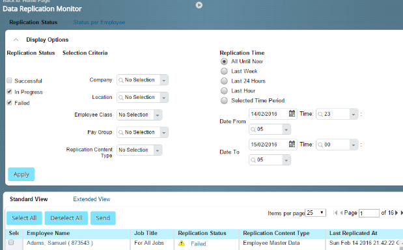
Task: Click the search icon in Location field
Action: tap(121, 98)
